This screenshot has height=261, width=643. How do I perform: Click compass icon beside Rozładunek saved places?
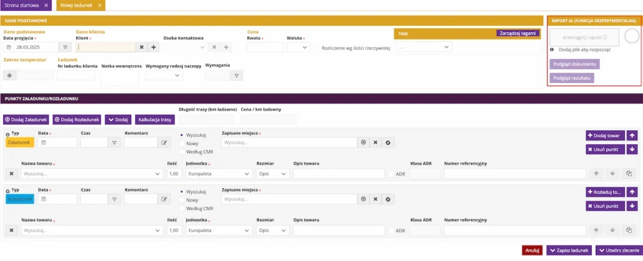click(x=387, y=199)
